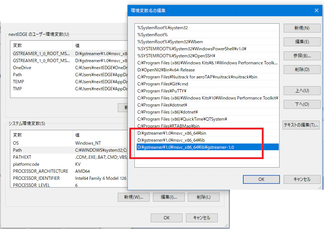Select the %SystemRoot%¥system32 entry
The height and width of the screenshot is (229, 324).
207,28
